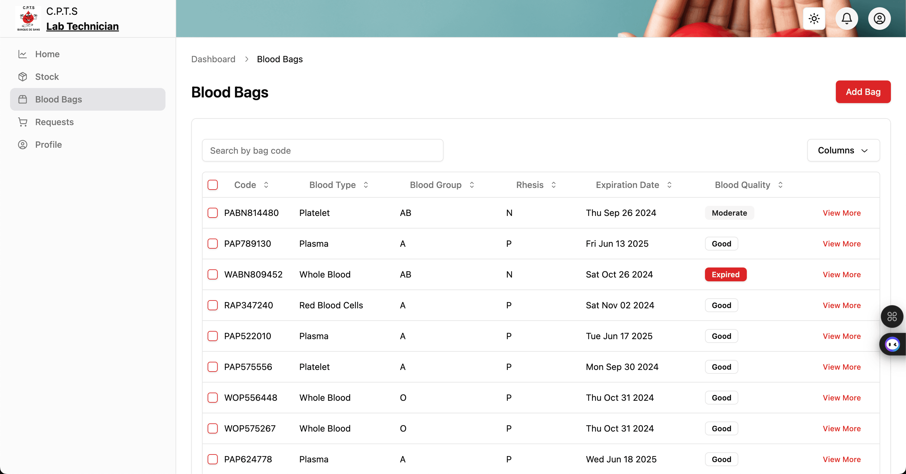906x474 pixels.
Task: Click View More for PAP789130
Action: point(841,244)
